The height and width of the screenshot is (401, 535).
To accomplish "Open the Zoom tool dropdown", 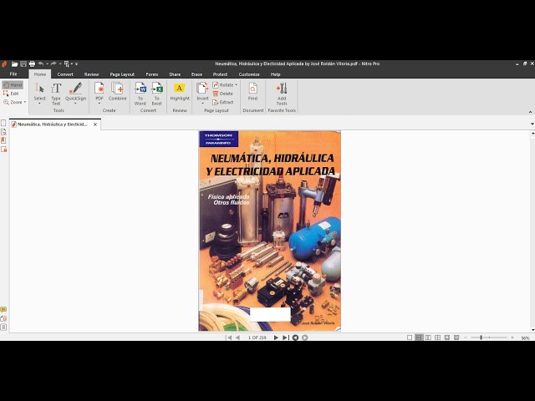I will click(14, 102).
